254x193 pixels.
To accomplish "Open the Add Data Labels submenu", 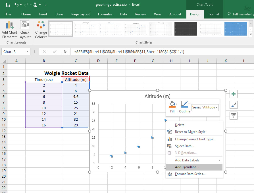I will [x=187, y=160].
